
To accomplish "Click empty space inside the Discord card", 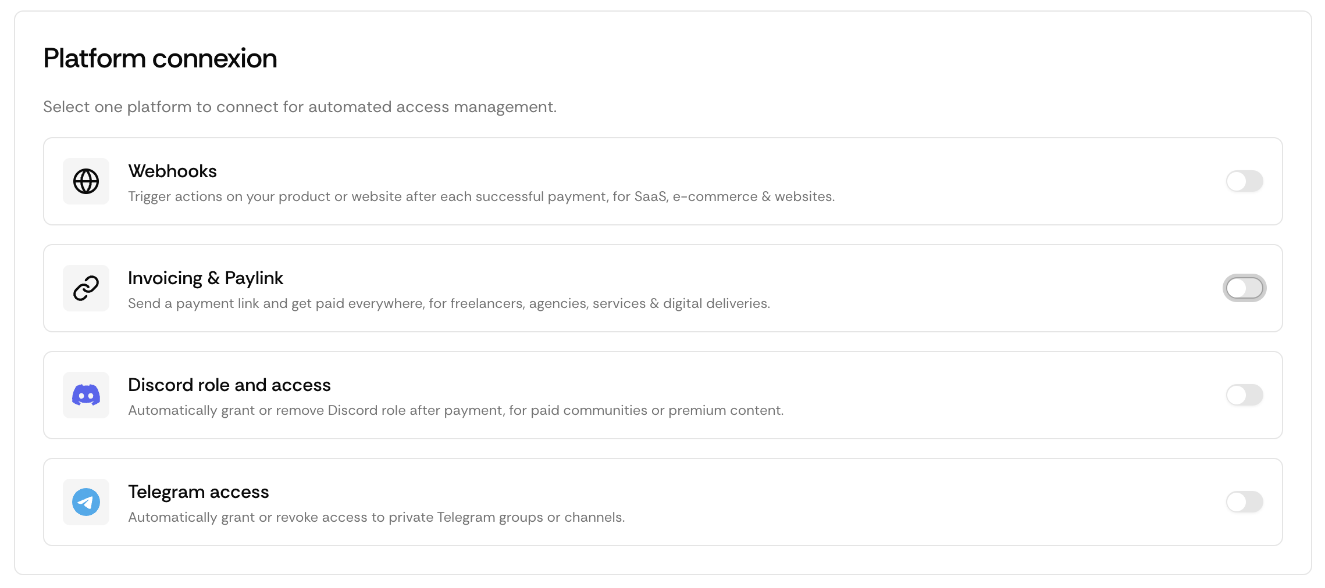I will 989,395.
